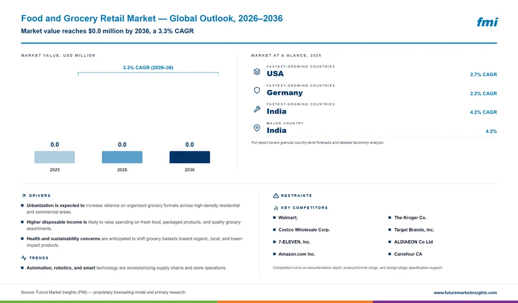The image size is (518, 303).
Task: Click India under Major Country
Action: (276, 130)
